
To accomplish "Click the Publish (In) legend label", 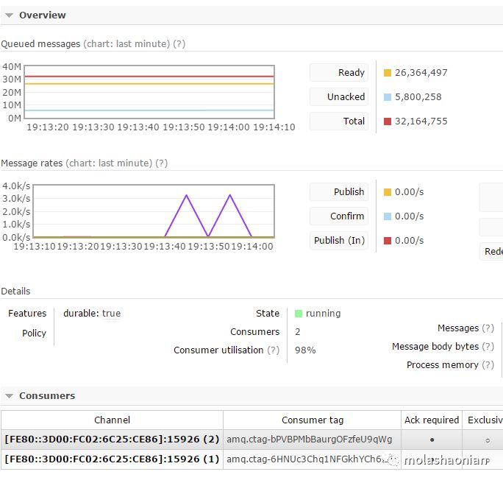I will (339, 241).
